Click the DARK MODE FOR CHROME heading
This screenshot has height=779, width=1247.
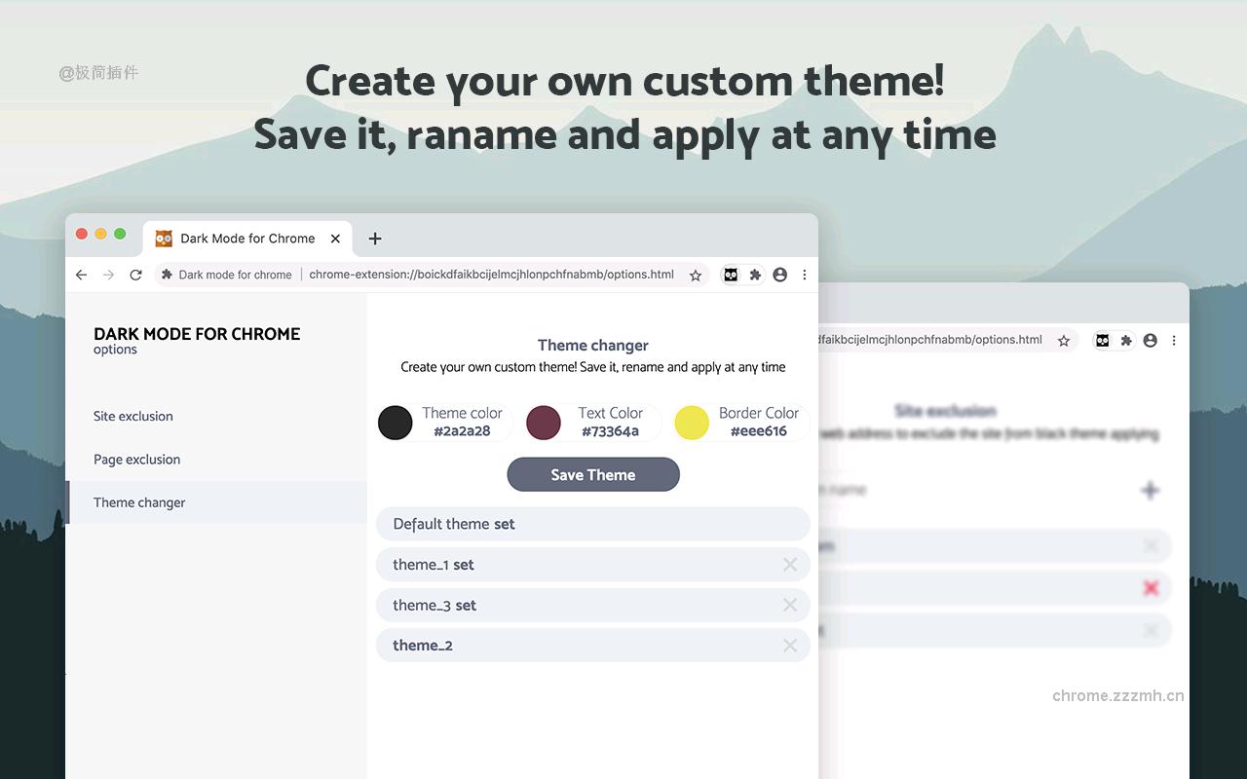197,334
